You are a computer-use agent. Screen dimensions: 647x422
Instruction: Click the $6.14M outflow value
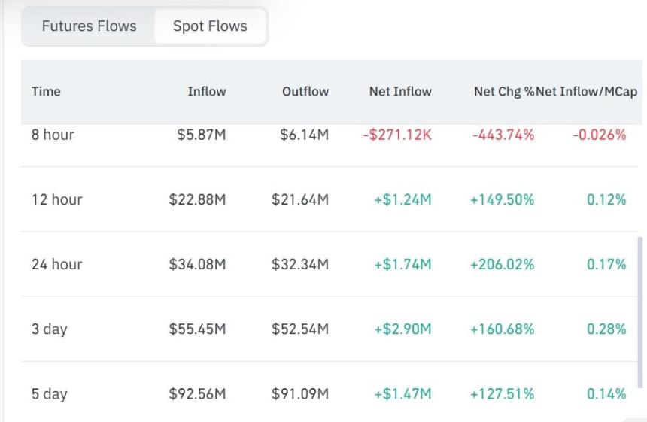point(304,135)
